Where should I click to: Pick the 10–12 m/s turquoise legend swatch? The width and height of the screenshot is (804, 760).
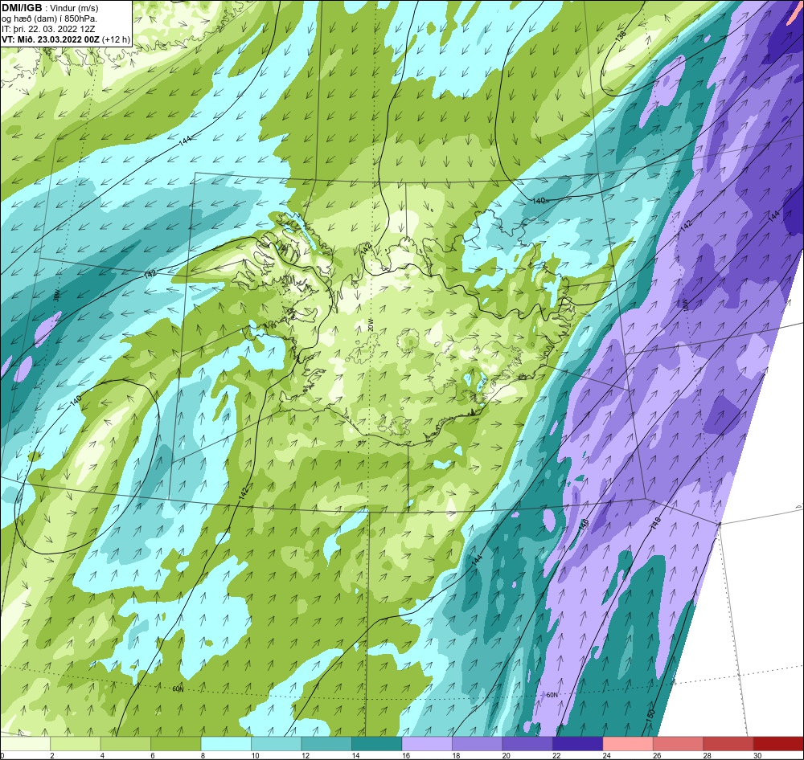tap(277, 744)
